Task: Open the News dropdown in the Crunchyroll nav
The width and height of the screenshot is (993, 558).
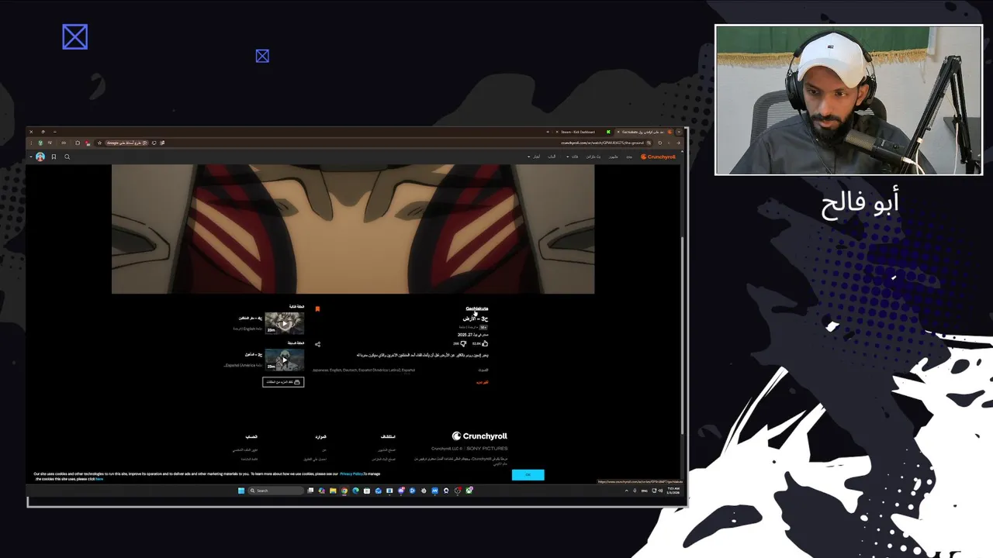Action: tap(535, 157)
